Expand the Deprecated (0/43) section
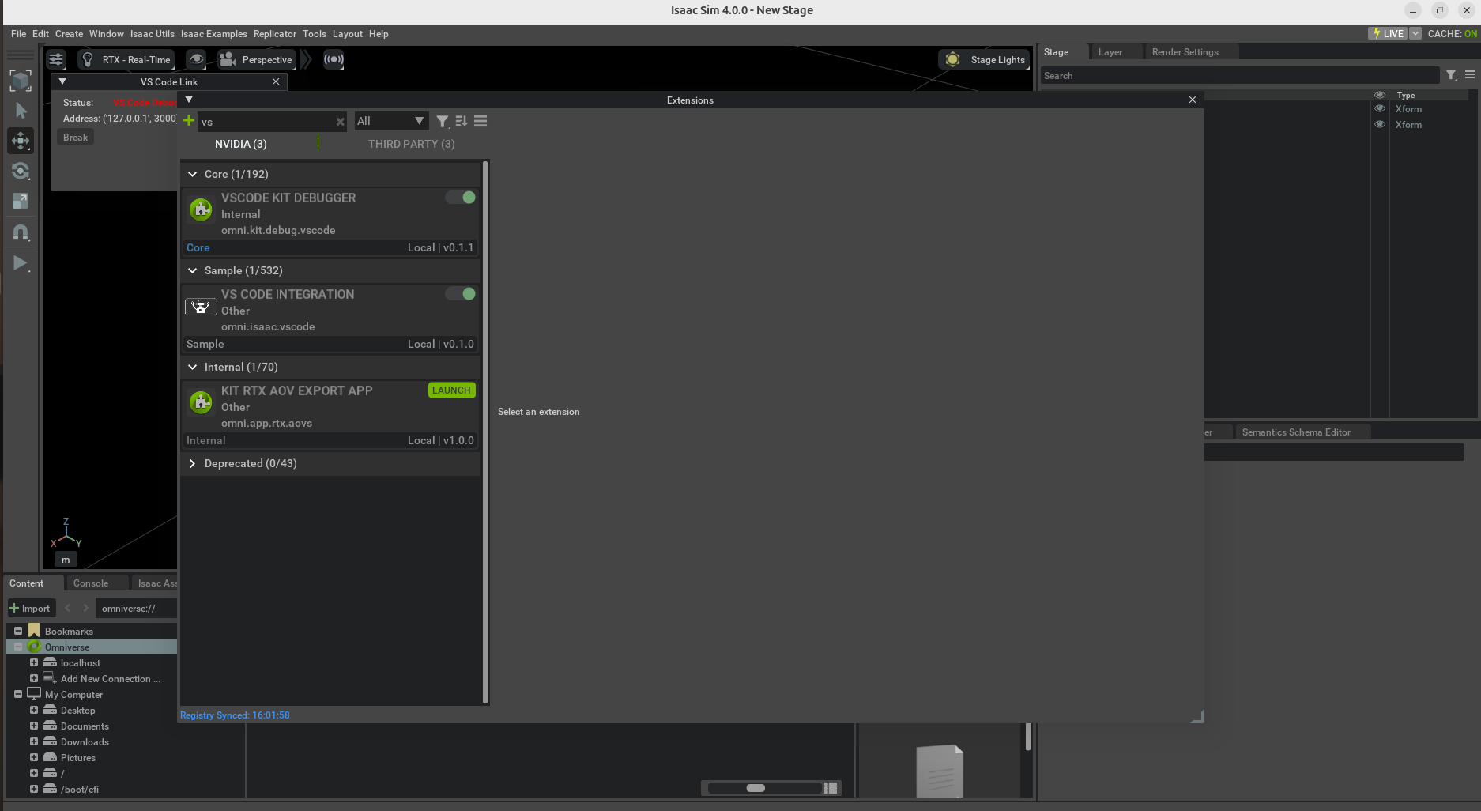Screen dimensions: 1481x811 coord(192,463)
